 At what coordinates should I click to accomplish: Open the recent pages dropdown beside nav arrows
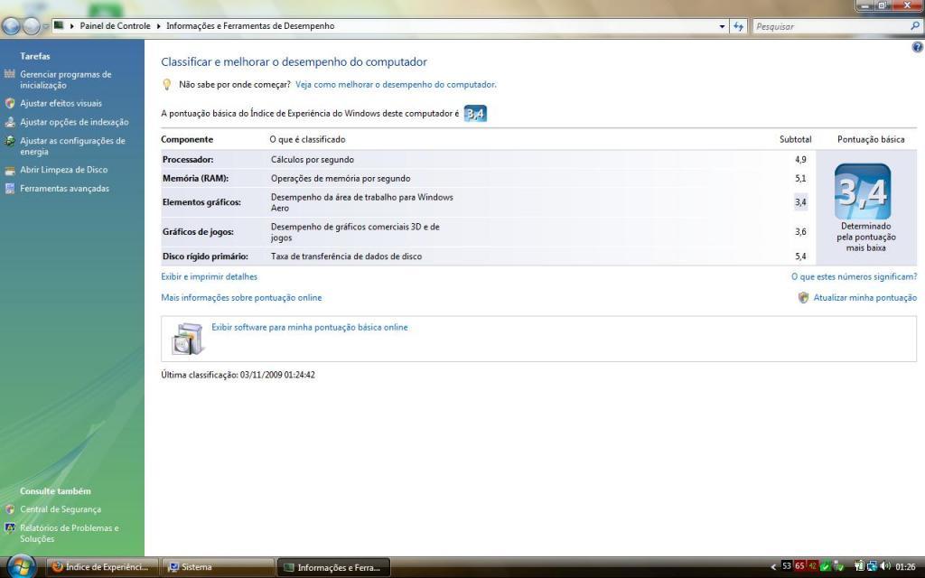pyautogui.click(x=45, y=26)
